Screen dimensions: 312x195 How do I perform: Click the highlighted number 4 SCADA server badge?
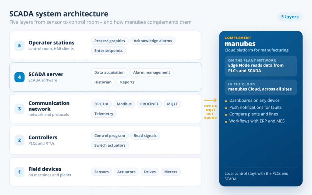tap(19, 77)
